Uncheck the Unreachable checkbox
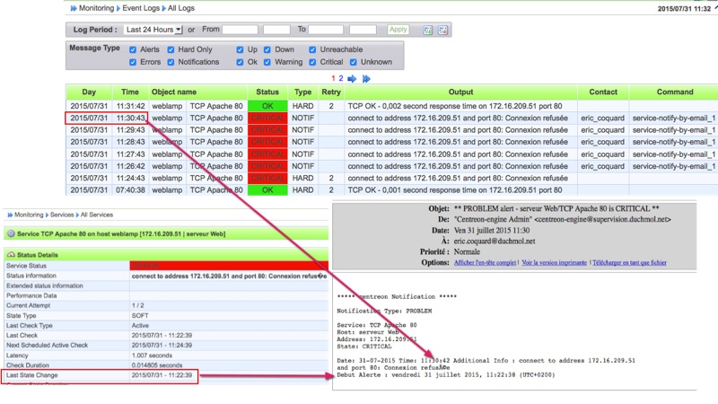 coord(312,49)
